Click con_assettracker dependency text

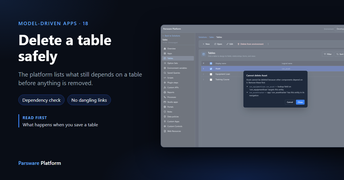257,93
